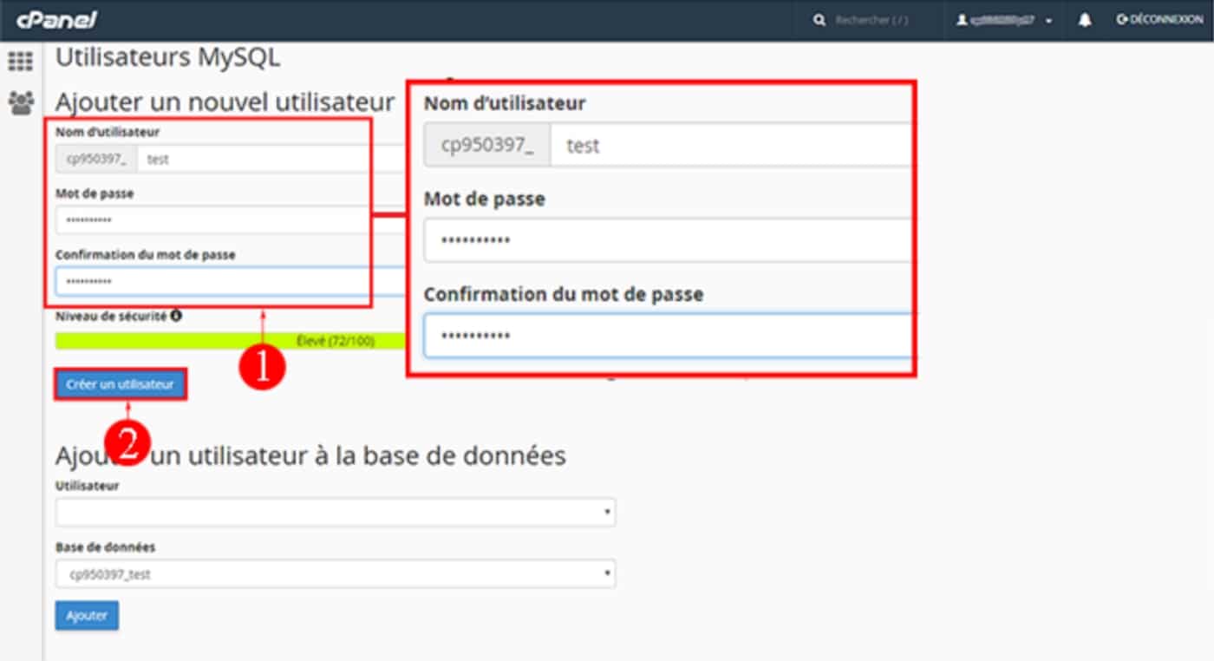Viewport: 1214px width, 661px height.
Task: Open the user manager people icon
Action: pos(20,104)
